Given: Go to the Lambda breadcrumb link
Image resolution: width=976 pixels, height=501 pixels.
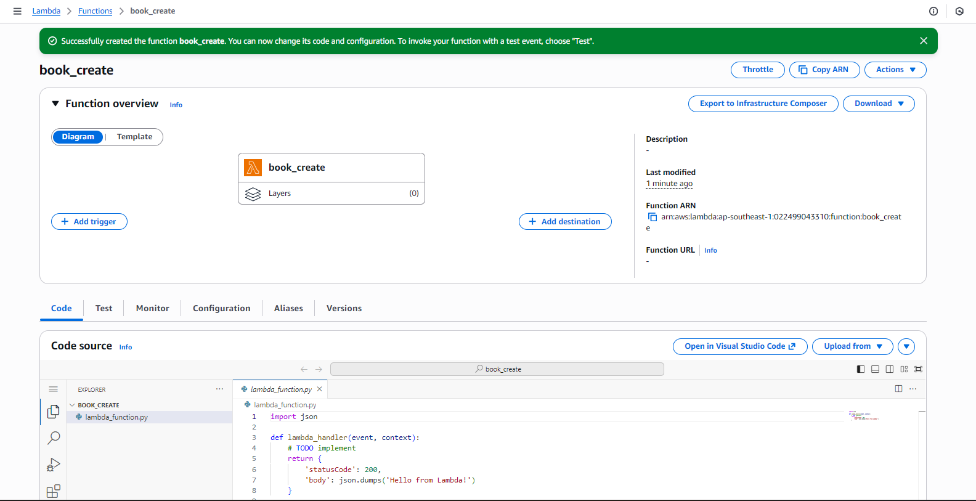Looking at the screenshot, I should tap(46, 11).
